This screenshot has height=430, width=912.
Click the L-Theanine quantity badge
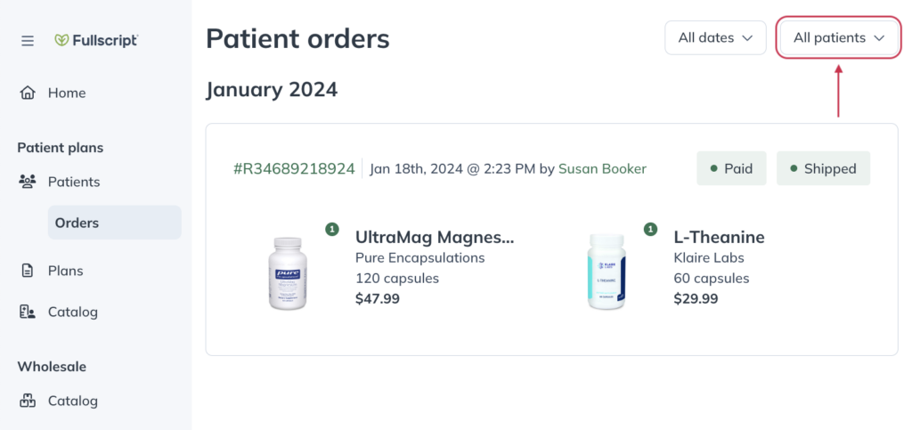(x=650, y=229)
